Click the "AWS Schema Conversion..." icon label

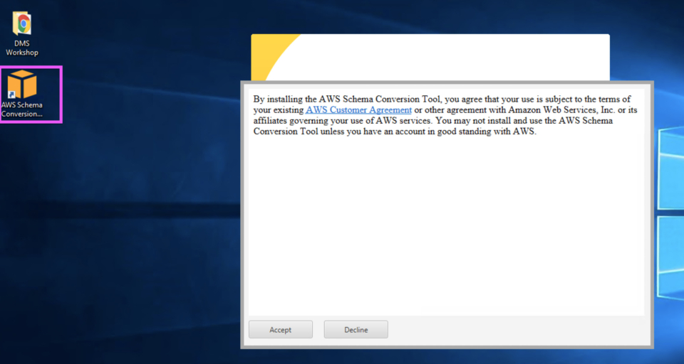pos(22,109)
